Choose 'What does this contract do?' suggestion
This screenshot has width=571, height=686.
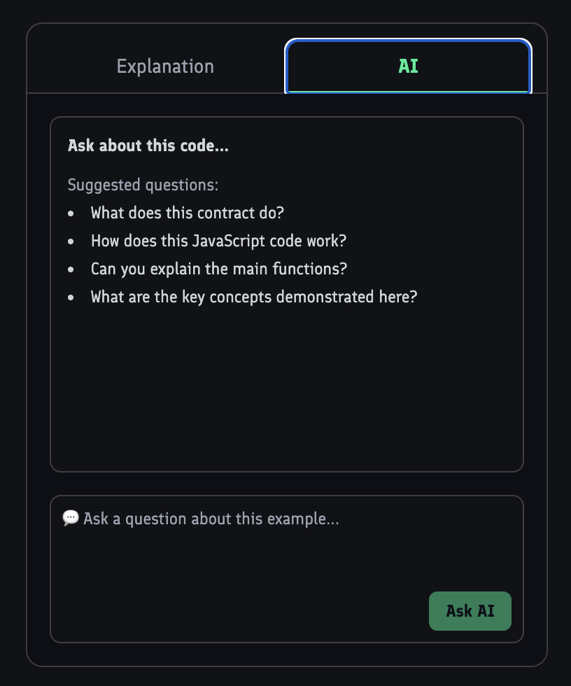click(187, 213)
